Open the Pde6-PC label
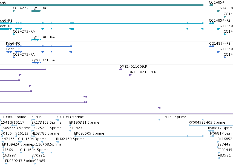Image resolution: width=233 pixels, height=165 pixels. tap(13, 44)
